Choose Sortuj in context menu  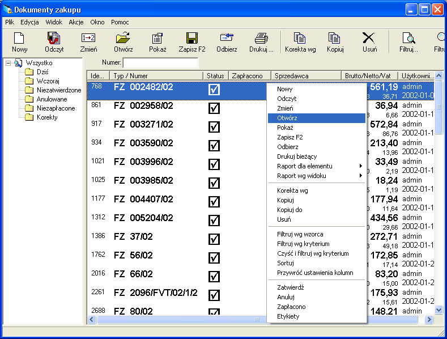[x=317, y=263]
